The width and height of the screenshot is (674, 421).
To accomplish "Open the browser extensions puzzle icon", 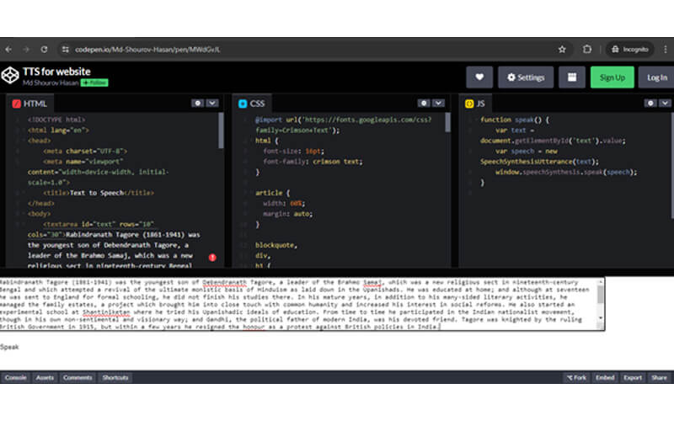I will [587, 50].
